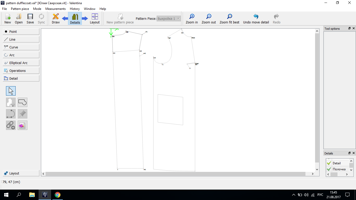The image size is (356, 200).
Task: Click the export details tool with magenta arrow
Action: coord(22,125)
